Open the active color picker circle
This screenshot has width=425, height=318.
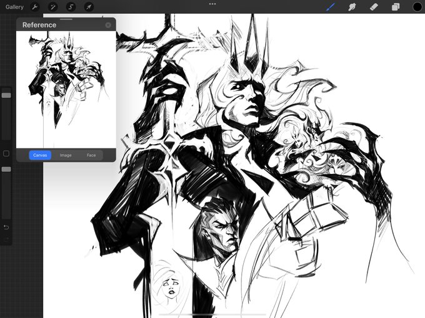pyautogui.click(x=417, y=7)
